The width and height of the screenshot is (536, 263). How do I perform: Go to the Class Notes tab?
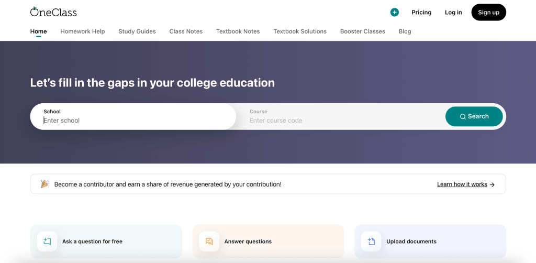[x=186, y=31]
